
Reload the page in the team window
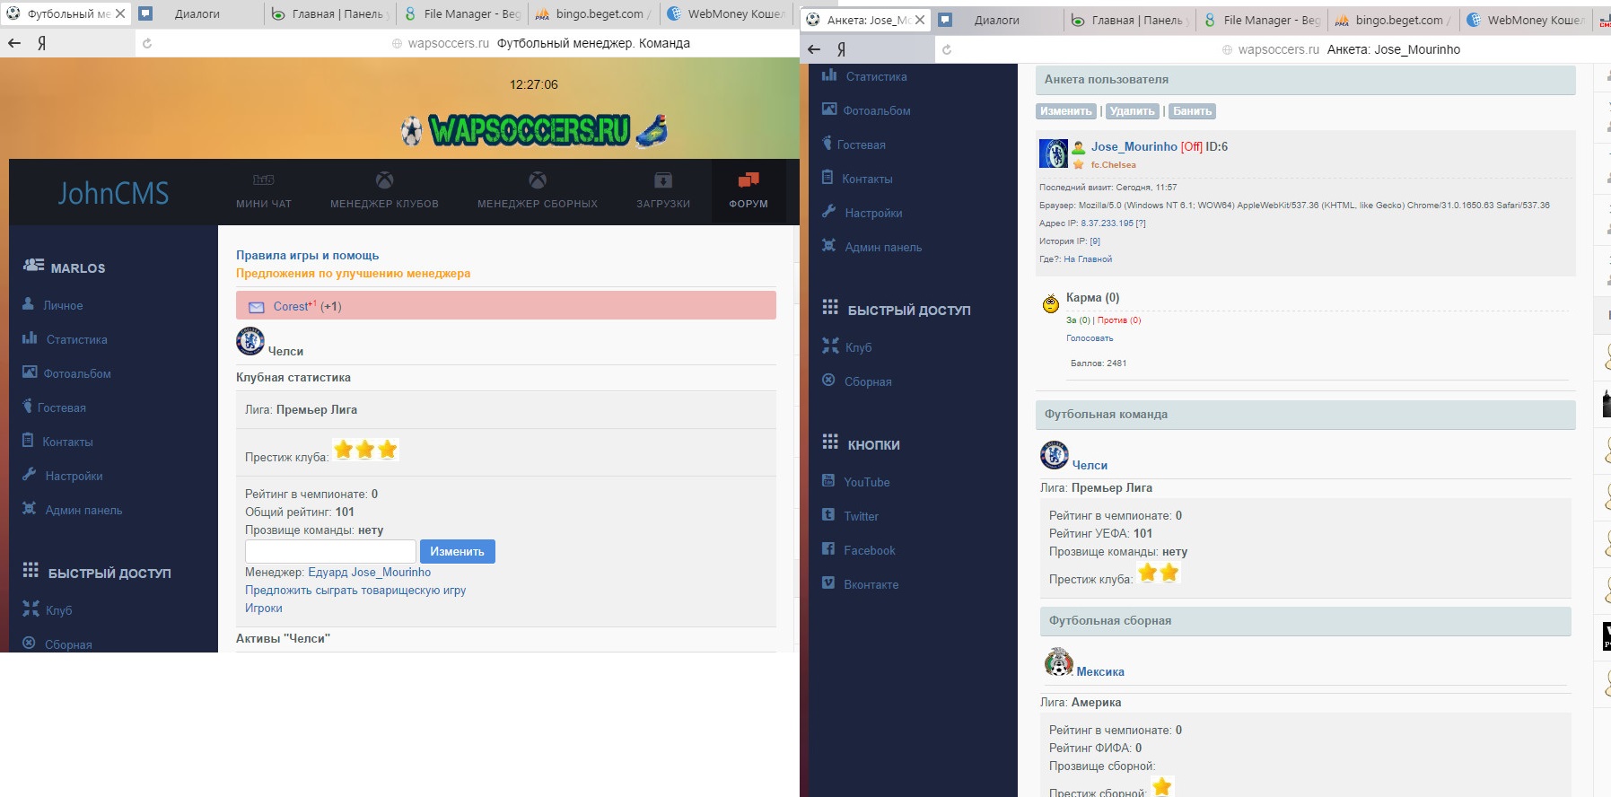click(147, 43)
